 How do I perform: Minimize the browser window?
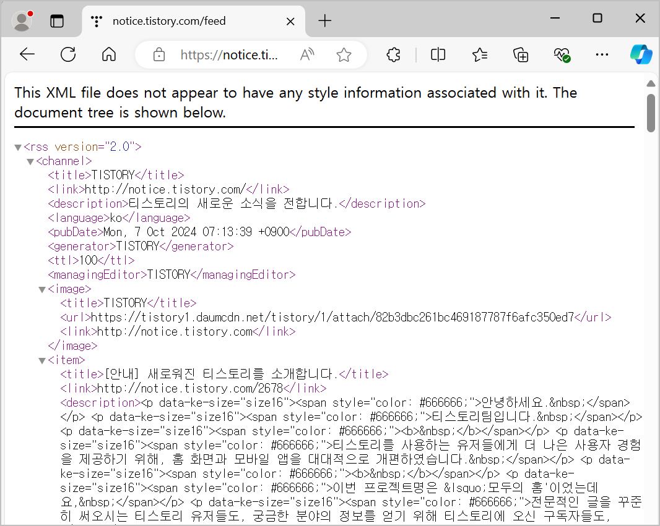tap(555, 18)
